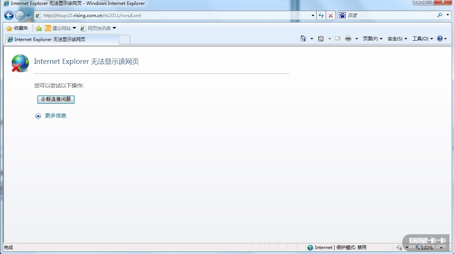The image size is (454, 254).
Task: Click the Home icon in command bar
Action: [x=303, y=38]
